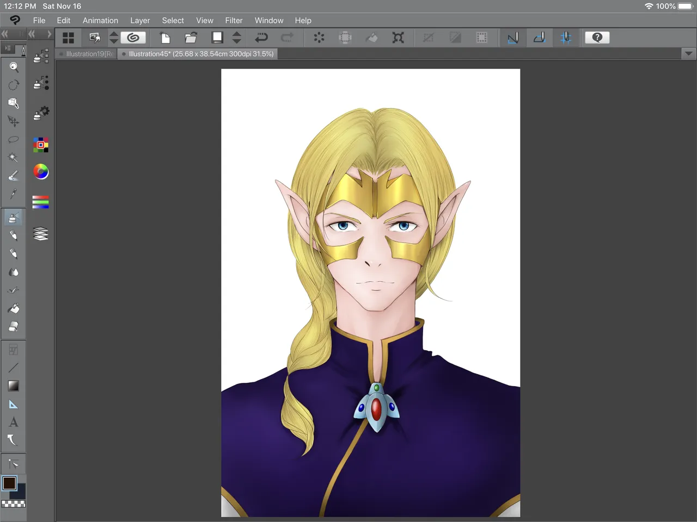This screenshot has width=697, height=522.
Task: Open the Clip Studio Paint logo menu
Action: tap(15, 20)
